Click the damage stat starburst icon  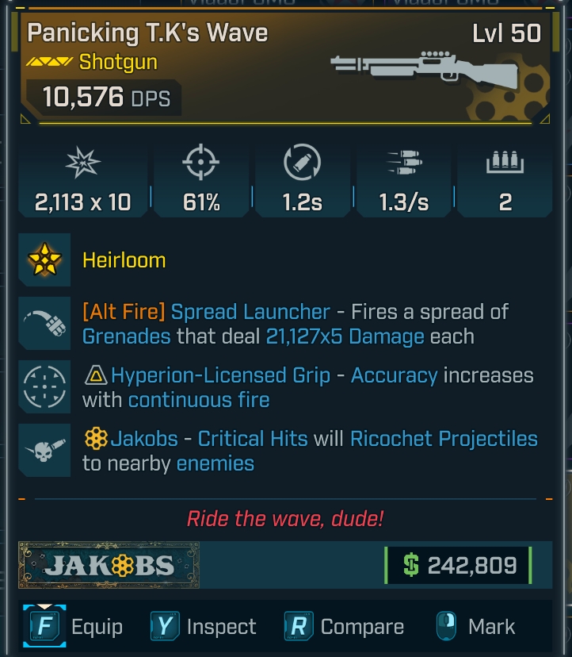tap(83, 165)
